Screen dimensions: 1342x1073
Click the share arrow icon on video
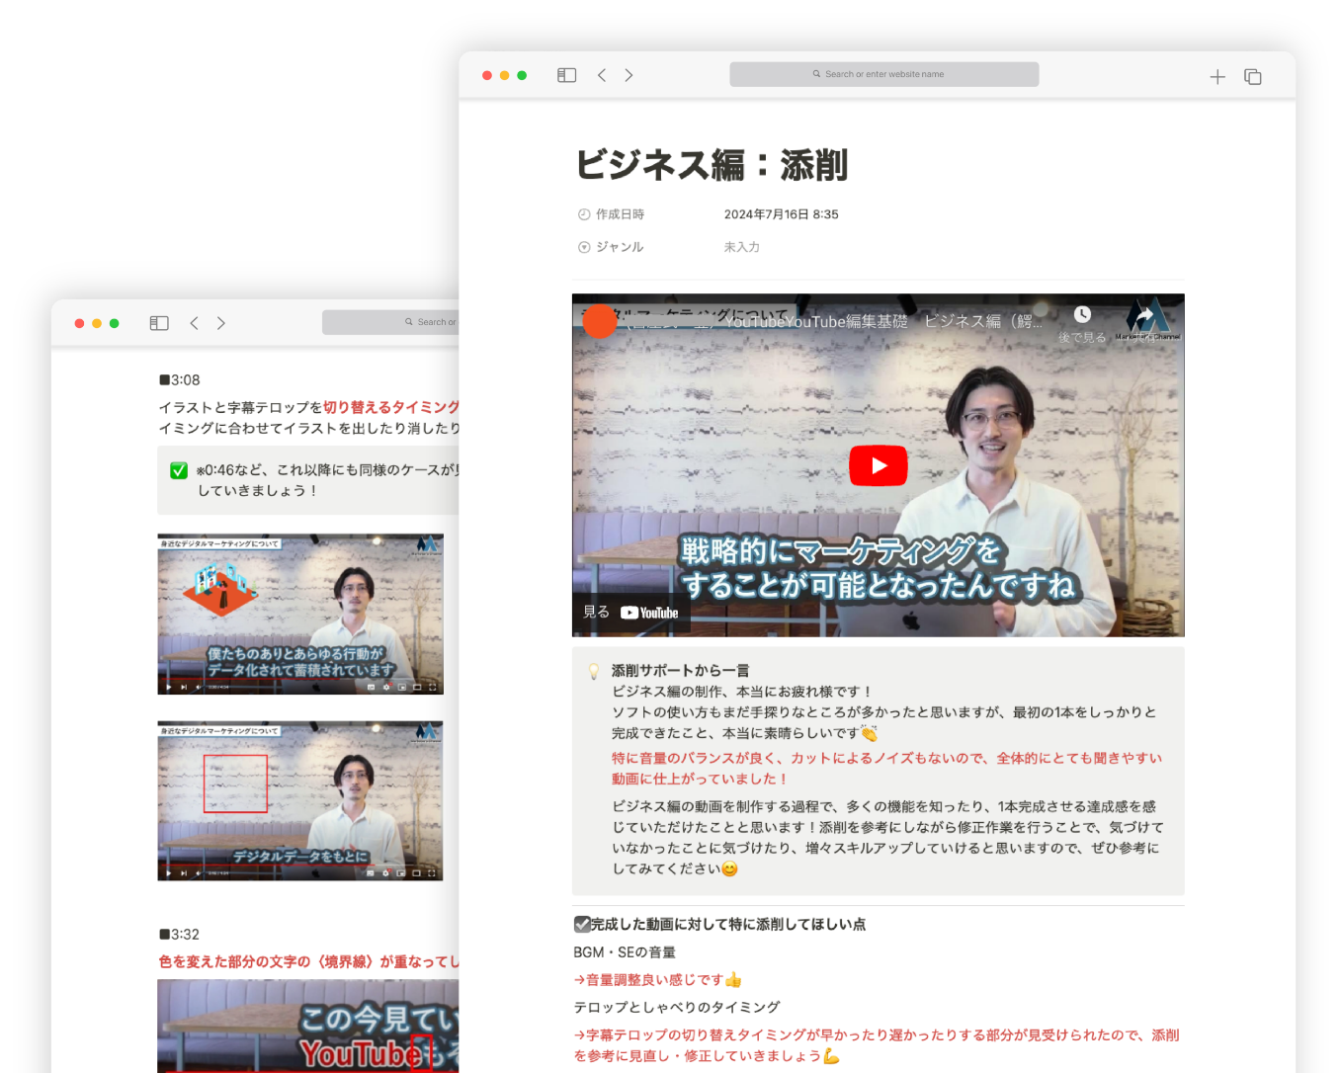[1144, 315]
